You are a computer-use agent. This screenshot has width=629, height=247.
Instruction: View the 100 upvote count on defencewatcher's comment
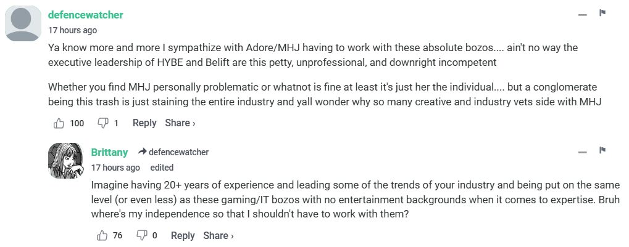coord(77,123)
